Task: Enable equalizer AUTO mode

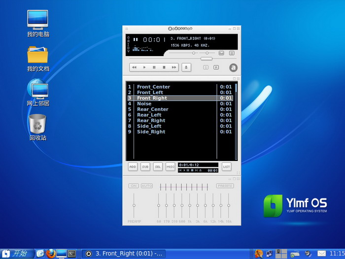Action: 147,186
